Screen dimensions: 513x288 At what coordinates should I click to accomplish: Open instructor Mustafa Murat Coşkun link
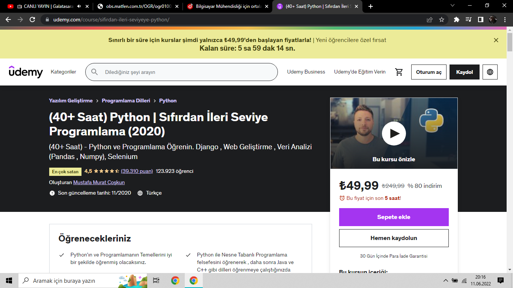[99, 182]
